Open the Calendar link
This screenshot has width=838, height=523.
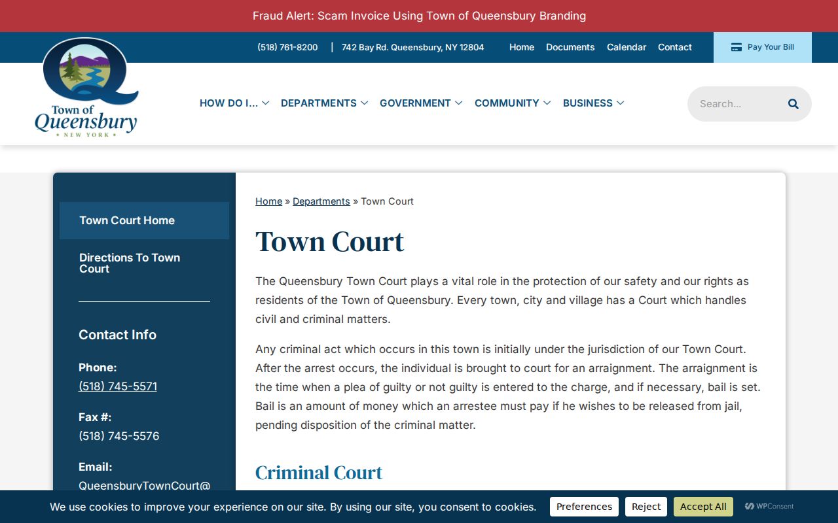click(x=627, y=47)
